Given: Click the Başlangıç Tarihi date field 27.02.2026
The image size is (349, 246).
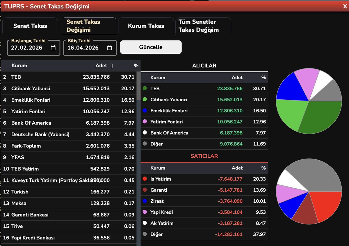Looking at the screenshot, I should click(x=34, y=48).
